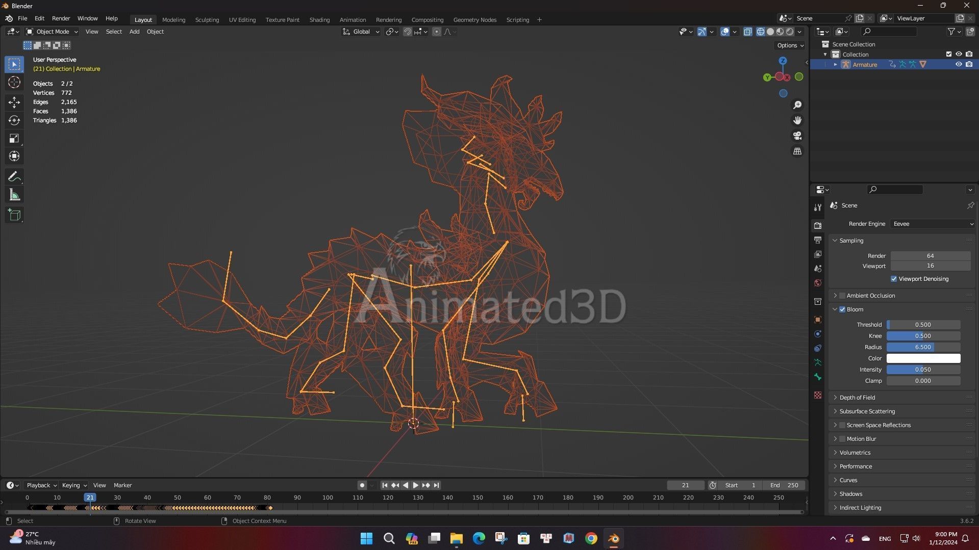The height and width of the screenshot is (550, 979).
Task: Open the viewport Options button
Action: (x=790, y=45)
